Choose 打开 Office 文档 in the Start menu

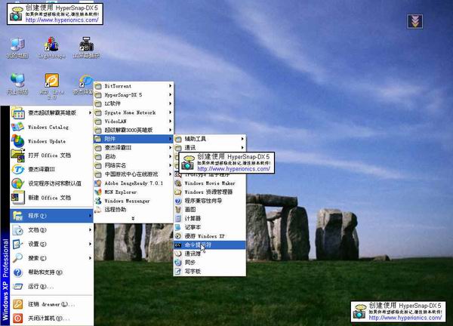tap(51, 155)
